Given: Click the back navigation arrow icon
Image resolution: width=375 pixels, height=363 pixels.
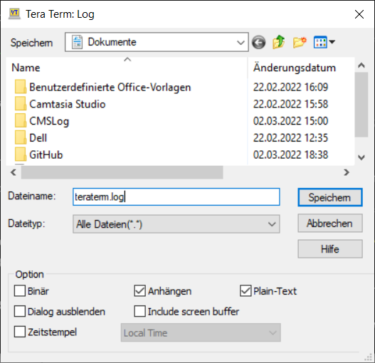Looking at the screenshot, I should pos(258,43).
